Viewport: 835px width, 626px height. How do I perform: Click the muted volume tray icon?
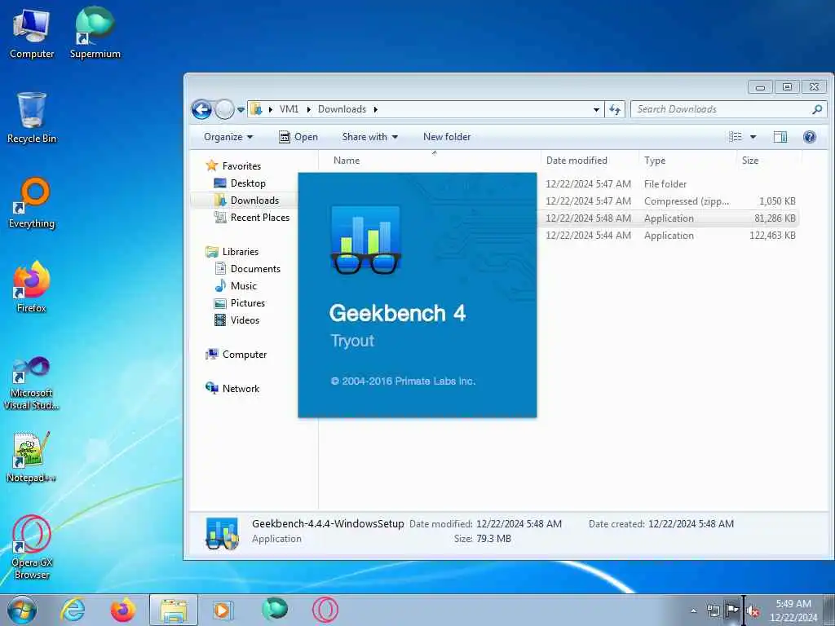[753, 611]
